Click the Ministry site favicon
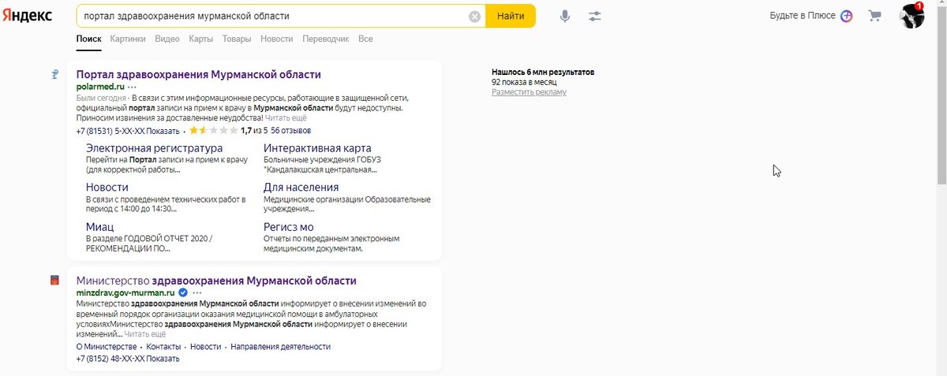Viewport: 947px width, 376px height. 55,281
